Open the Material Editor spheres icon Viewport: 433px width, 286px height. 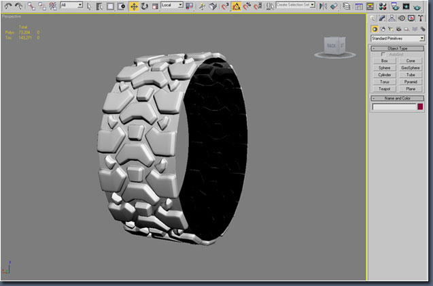[383, 6]
